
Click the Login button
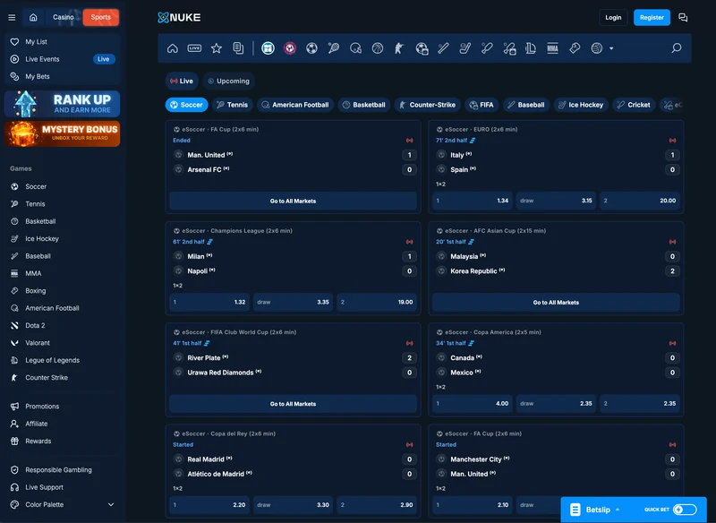pyautogui.click(x=613, y=17)
